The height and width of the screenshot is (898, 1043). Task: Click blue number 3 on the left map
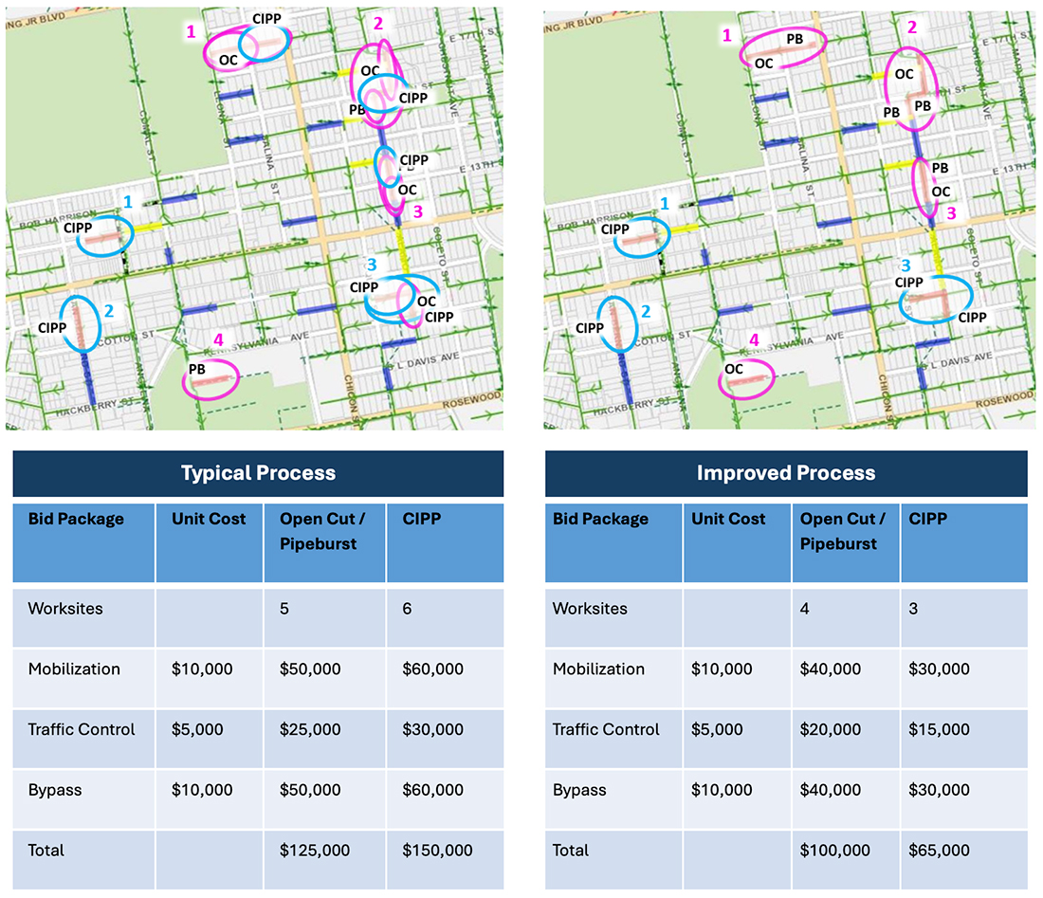pyautogui.click(x=373, y=264)
